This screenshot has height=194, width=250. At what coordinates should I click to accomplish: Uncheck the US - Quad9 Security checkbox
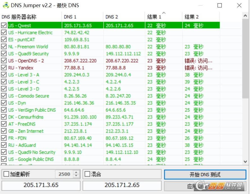pos(4,54)
